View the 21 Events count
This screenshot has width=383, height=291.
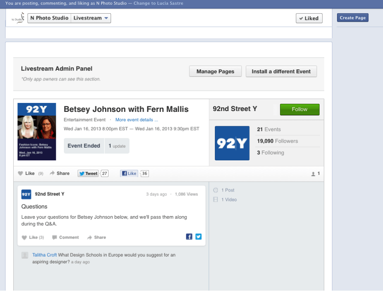tap(269, 129)
